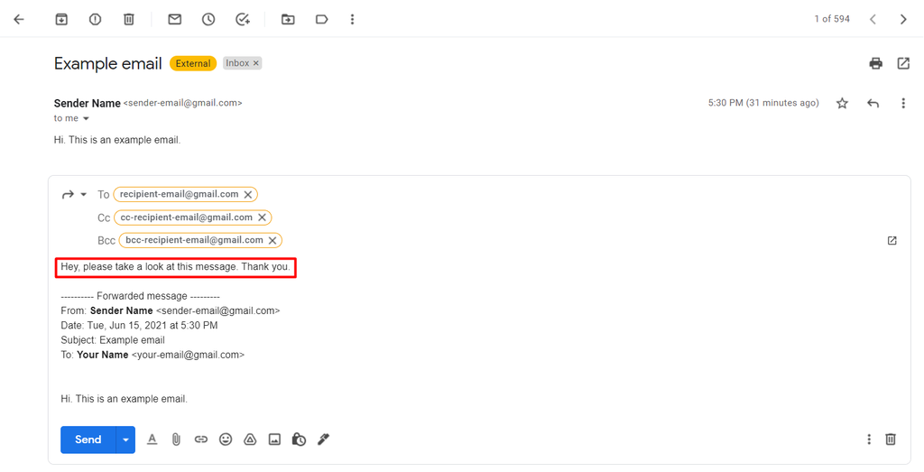Image resolution: width=924 pixels, height=472 pixels.
Task: Pop out the forward draft window
Action: [892, 240]
